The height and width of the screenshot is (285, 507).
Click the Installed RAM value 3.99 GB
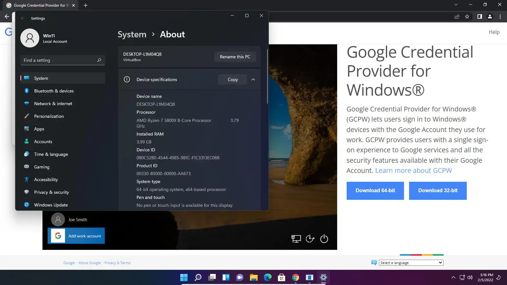click(x=144, y=142)
